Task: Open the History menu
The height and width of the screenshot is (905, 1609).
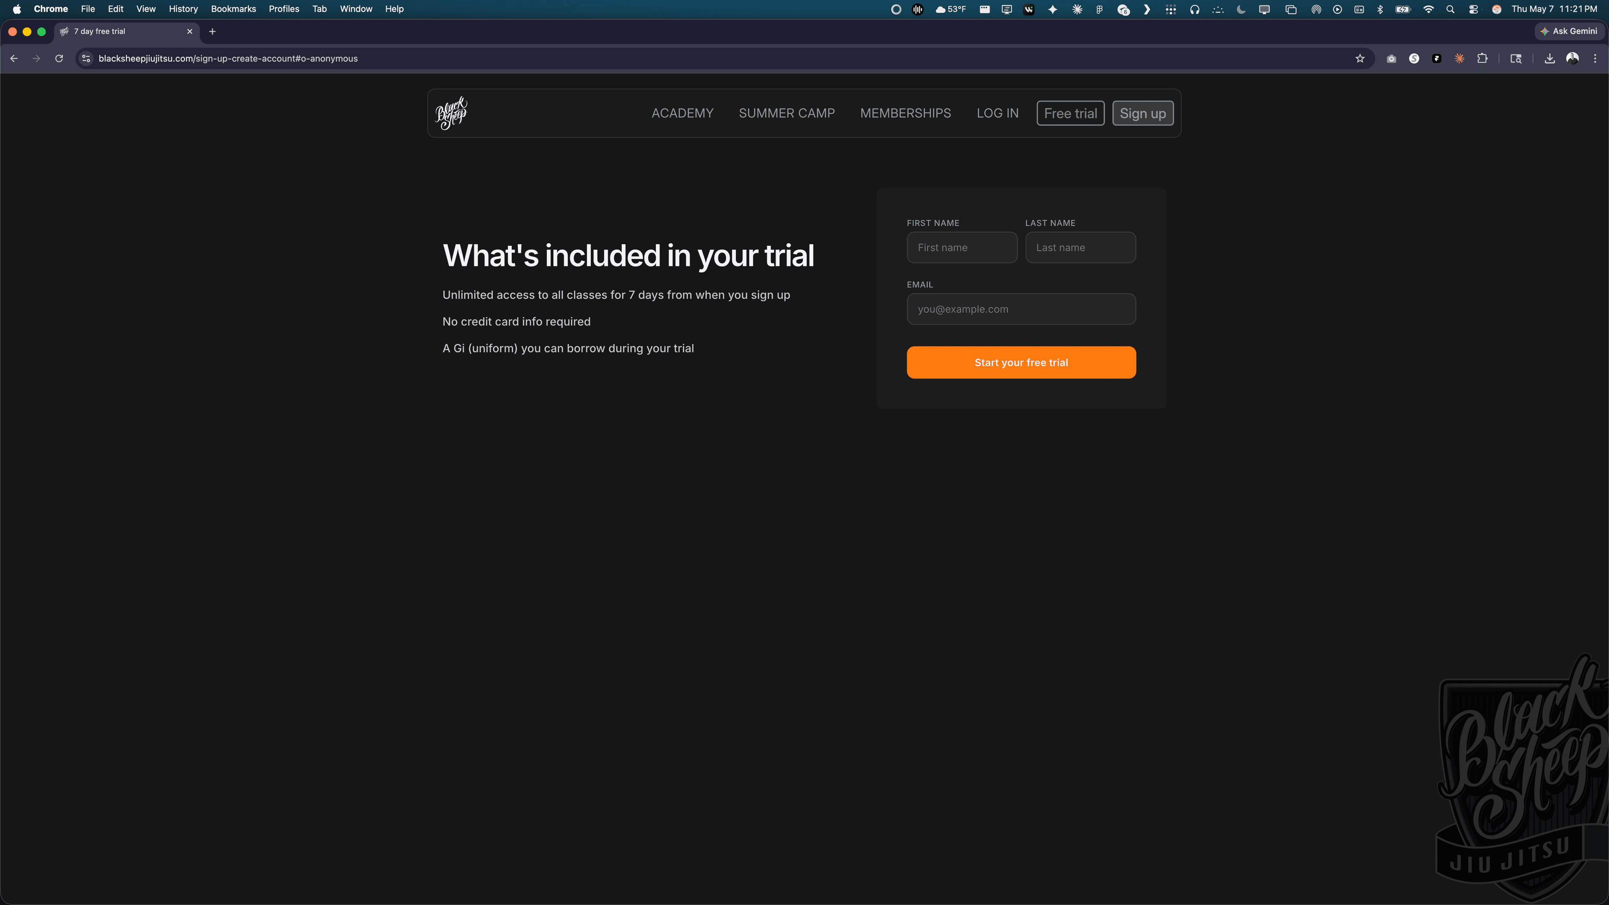Action: point(183,9)
